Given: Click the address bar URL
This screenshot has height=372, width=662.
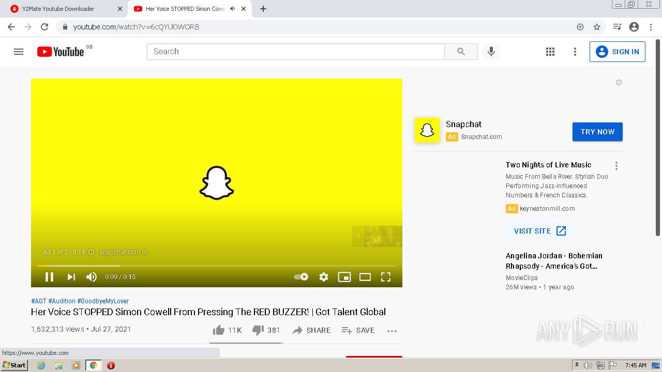Looking at the screenshot, I should [136, 27].
